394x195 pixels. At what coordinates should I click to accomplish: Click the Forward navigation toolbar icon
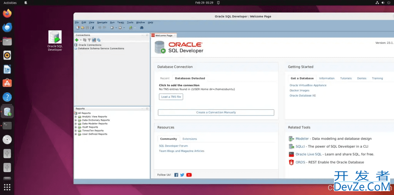click(x=120, y=28)
